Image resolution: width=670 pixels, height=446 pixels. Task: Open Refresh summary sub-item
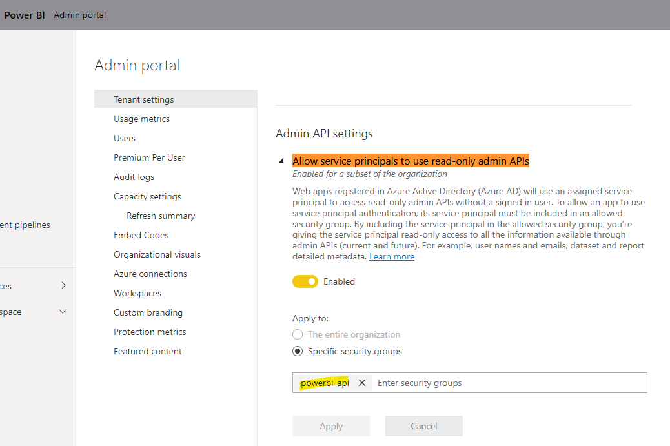point(161,216)
